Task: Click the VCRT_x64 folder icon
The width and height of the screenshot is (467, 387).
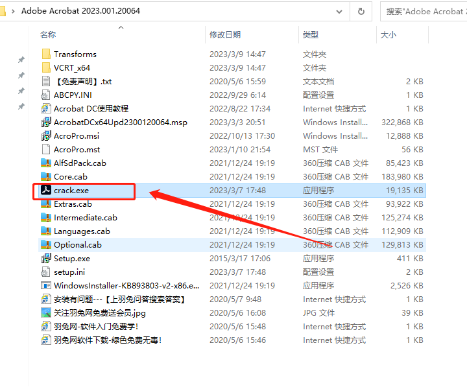Action: [x=46, y=68]
